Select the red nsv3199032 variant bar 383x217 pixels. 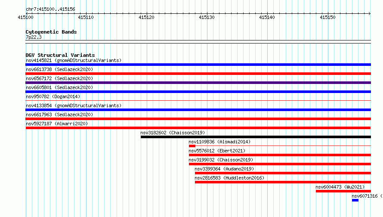pos(280,164)
